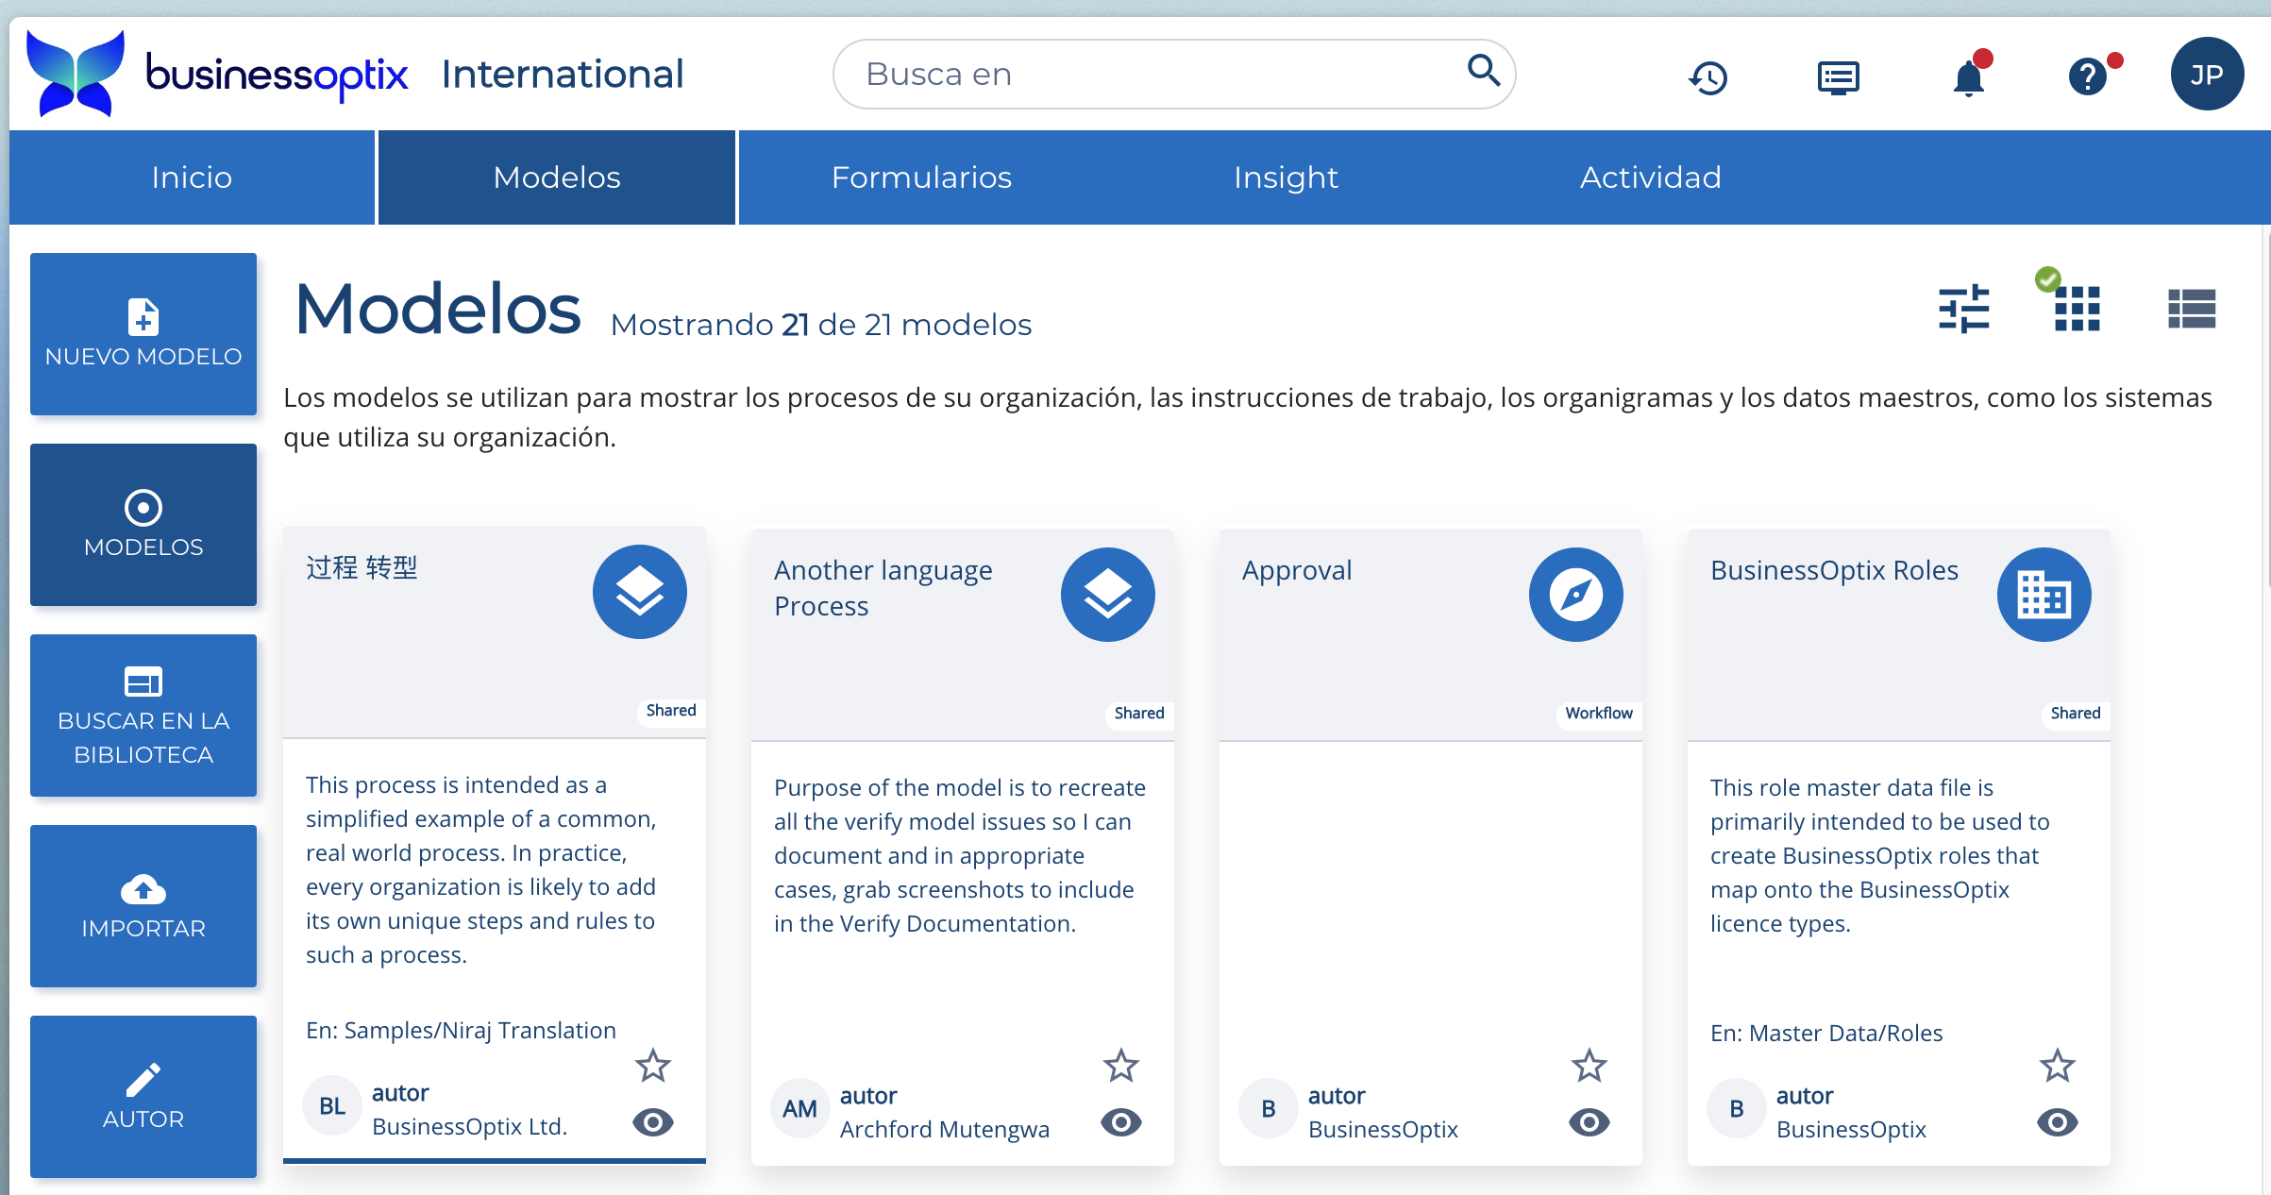Screen dimensions: 2271x1195
Task: Open the Insight tab
Action: pos(1286,177)
